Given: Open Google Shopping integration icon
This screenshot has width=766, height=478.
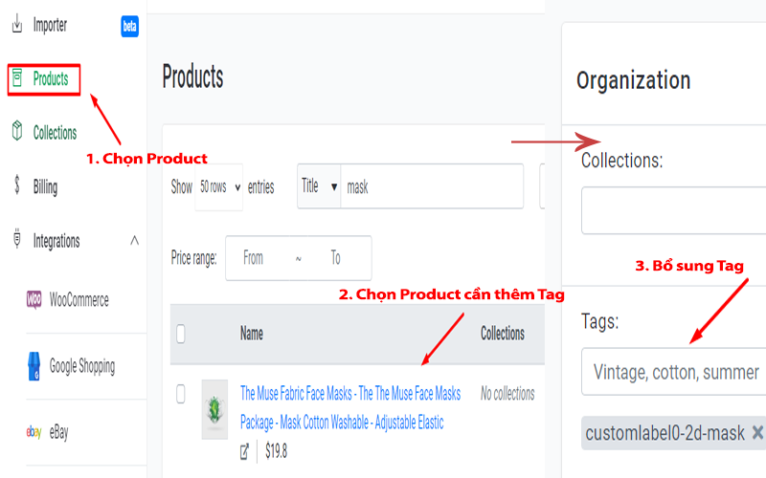Looking at the screenshot, I should click(34, 366).
